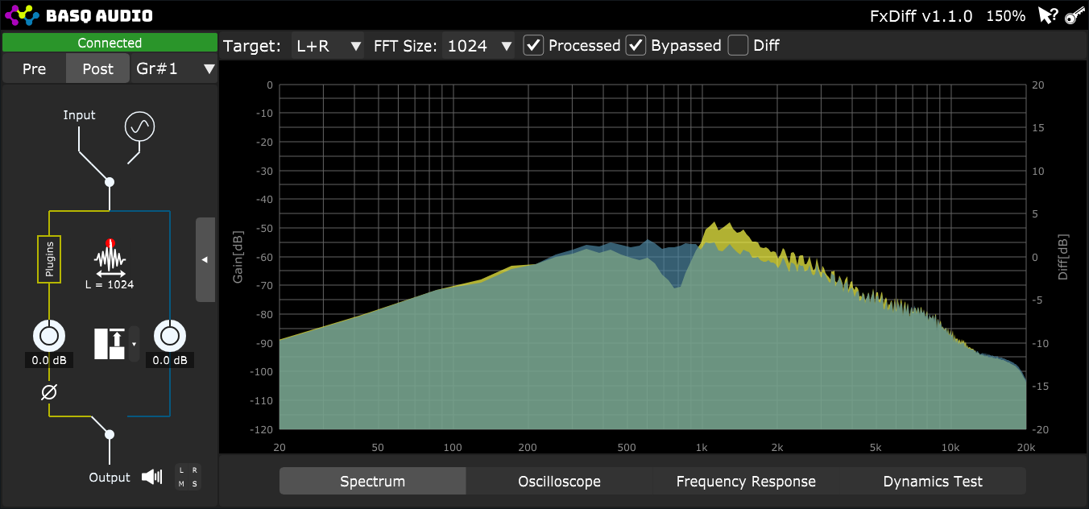Click the Output label
This screenshot has height=509, width=1089.
point(110,478)
